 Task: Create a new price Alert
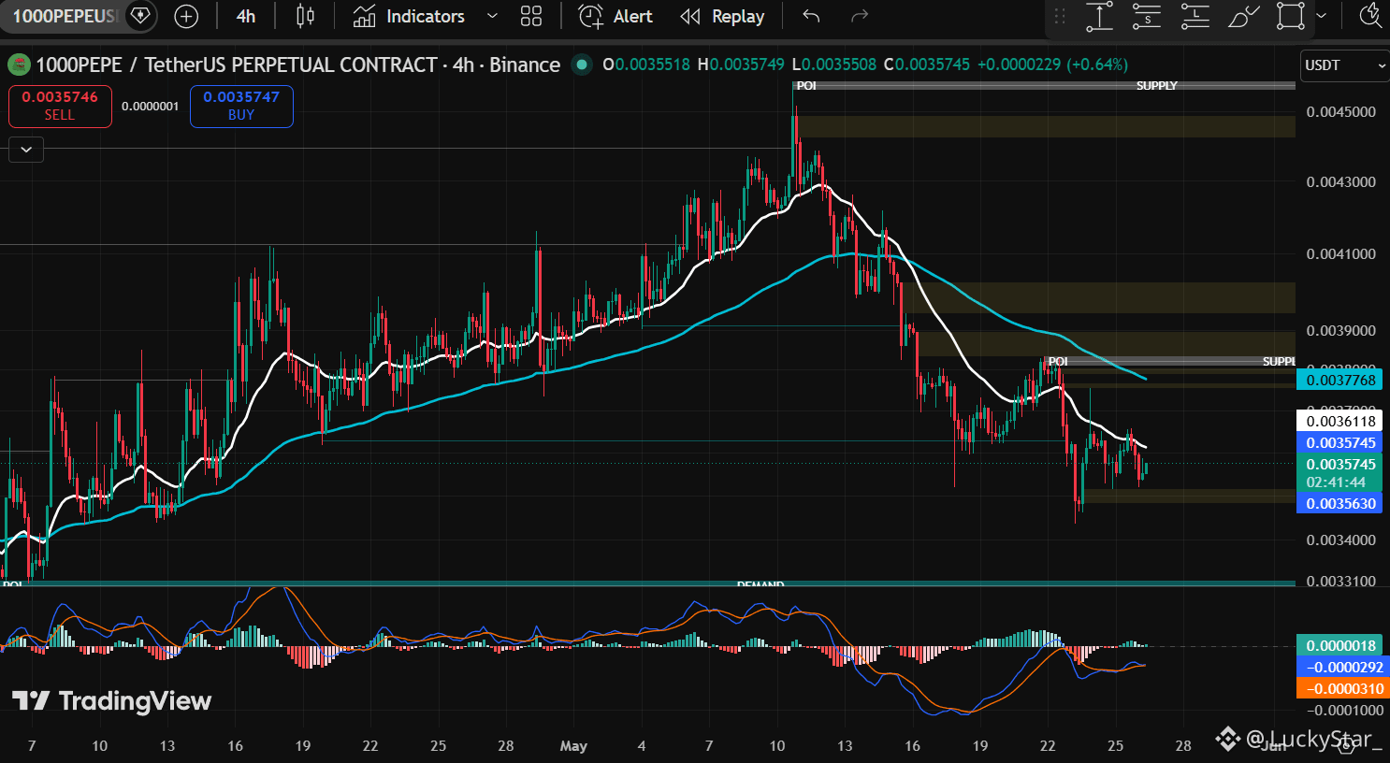tap(615, 16)
